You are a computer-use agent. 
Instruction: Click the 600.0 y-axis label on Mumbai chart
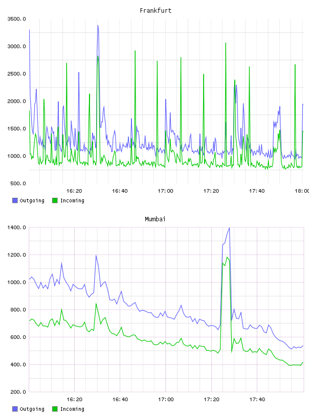(18, 337)
